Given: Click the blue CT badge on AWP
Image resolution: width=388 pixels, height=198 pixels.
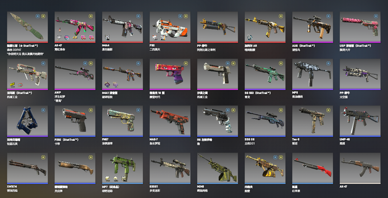Looking at the screenshot, I should click(x=85, y=64).
